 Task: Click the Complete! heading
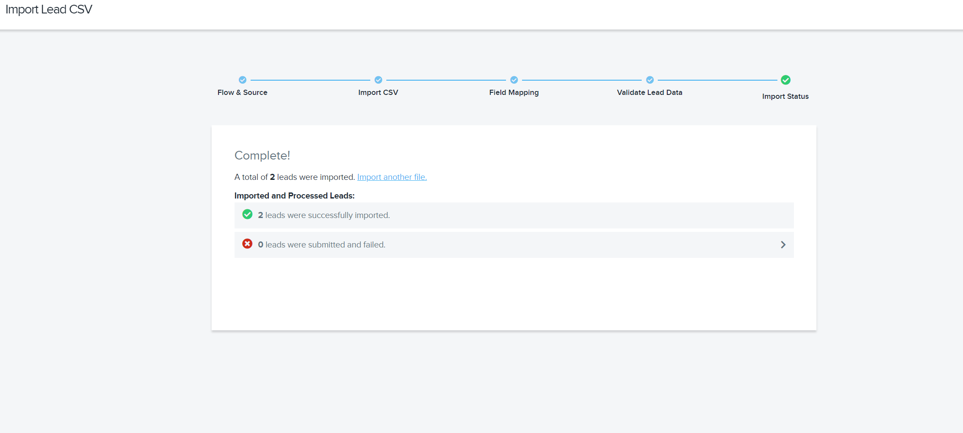point(262,156)
